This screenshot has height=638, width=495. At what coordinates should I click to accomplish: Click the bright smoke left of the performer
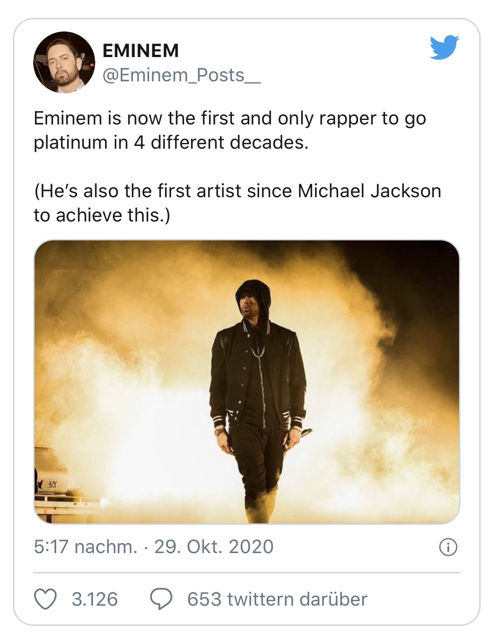[x=135, y=404]
